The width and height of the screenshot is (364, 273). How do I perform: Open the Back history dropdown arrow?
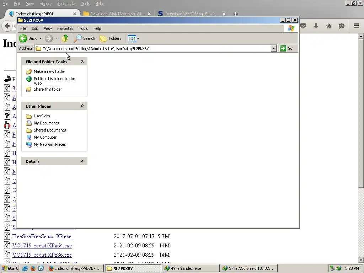point(41,38)
